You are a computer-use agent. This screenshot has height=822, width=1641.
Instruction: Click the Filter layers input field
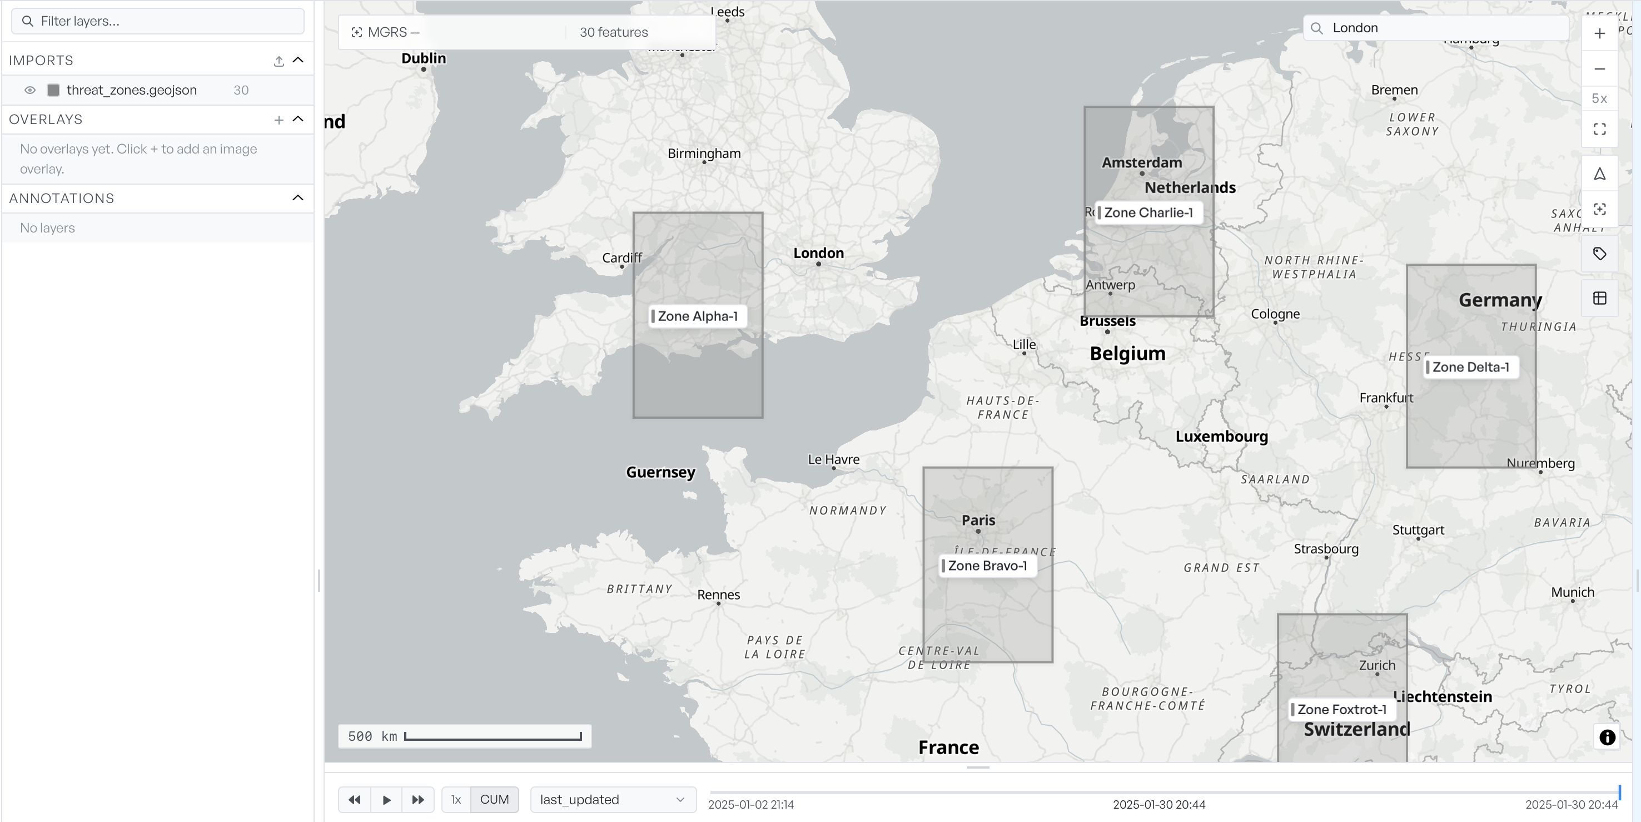(158, 21)
